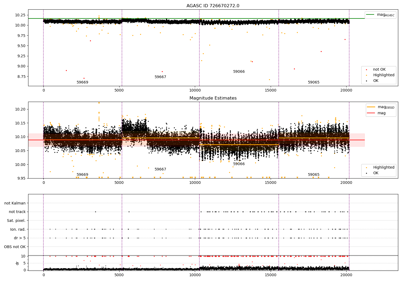Click obsid label 59066 in Magnitude Estimates plot
This screenshot has width=402, height=281.
point(239,164)
